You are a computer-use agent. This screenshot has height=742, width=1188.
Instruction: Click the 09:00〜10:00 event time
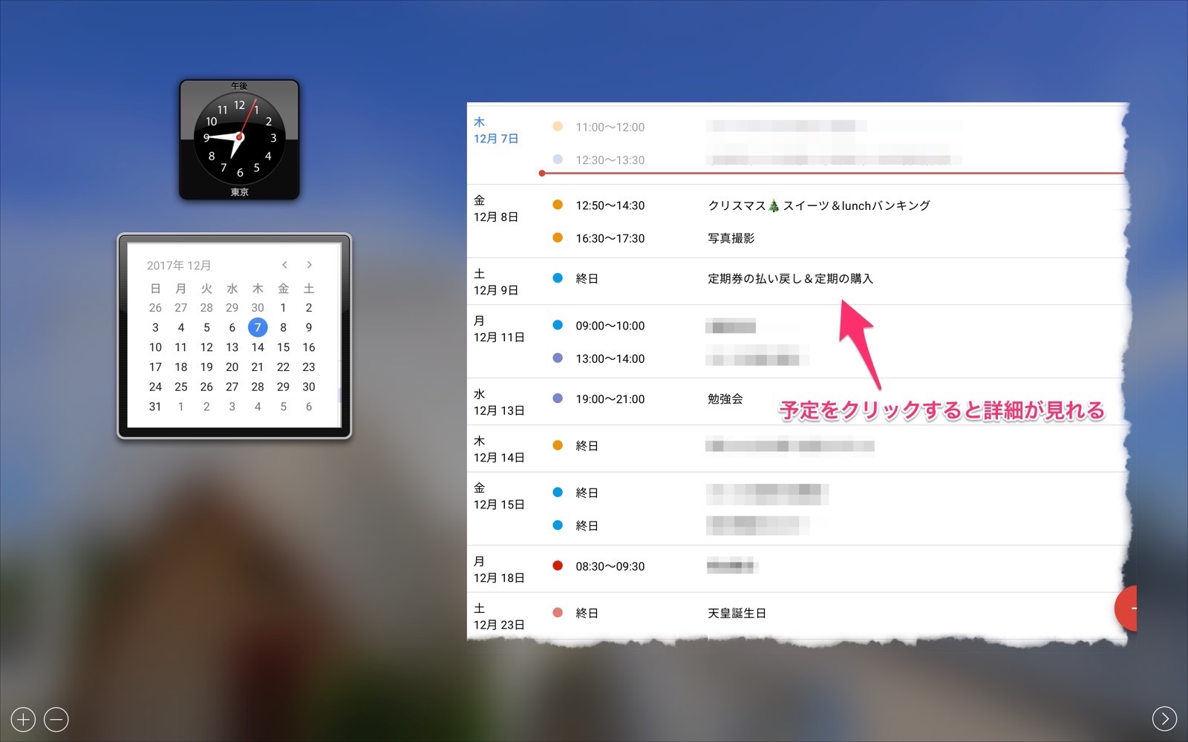610,326
